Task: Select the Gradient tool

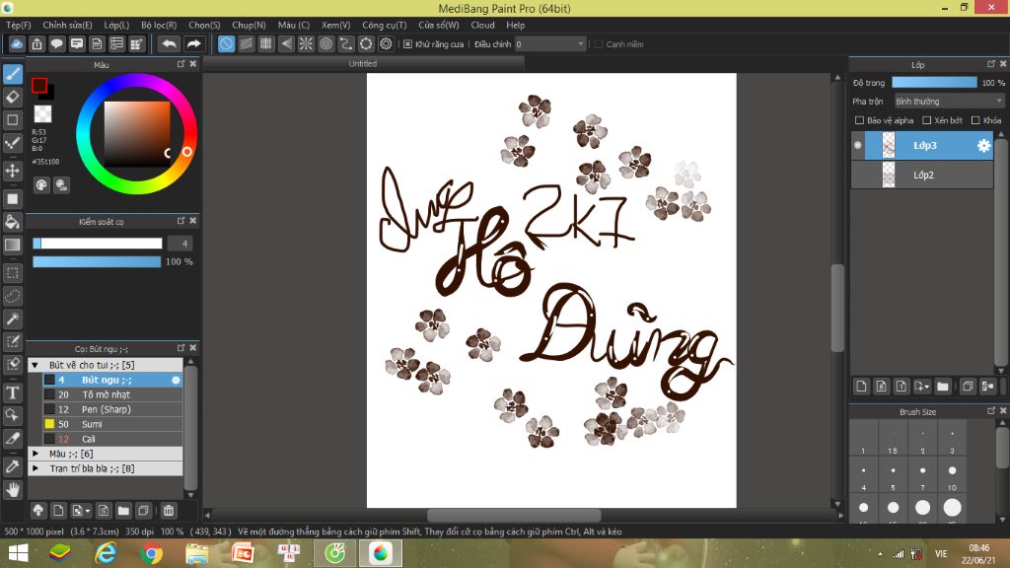Action: (x=12, y=245)
